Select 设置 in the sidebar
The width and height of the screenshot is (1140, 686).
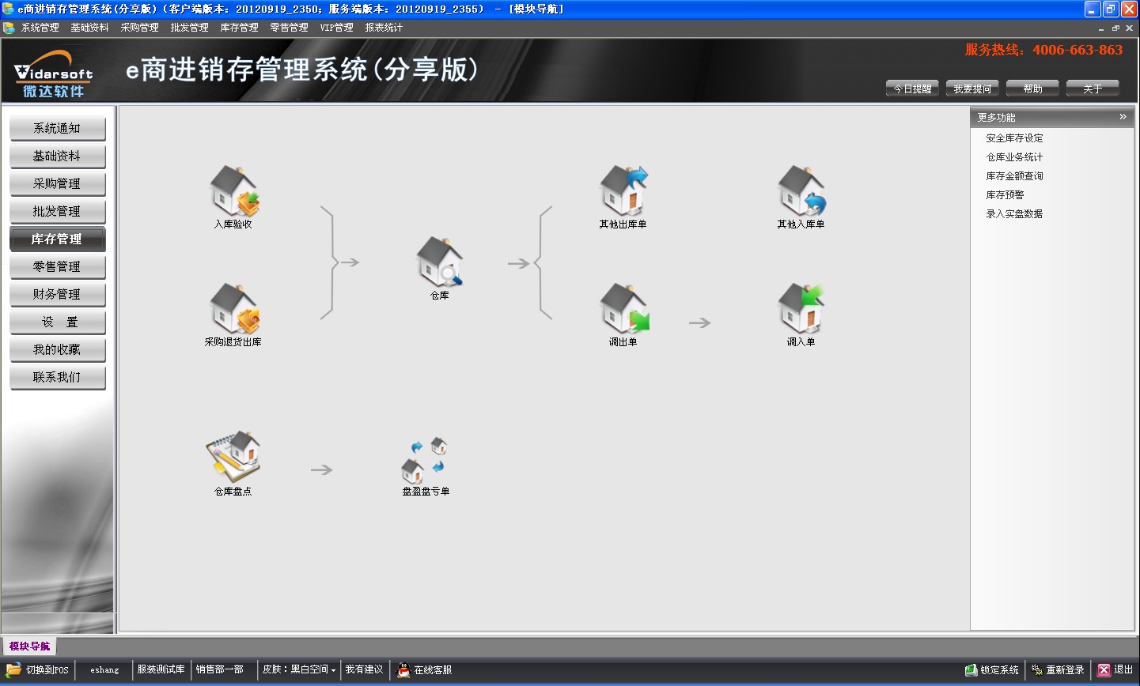[x=57, y=322]
